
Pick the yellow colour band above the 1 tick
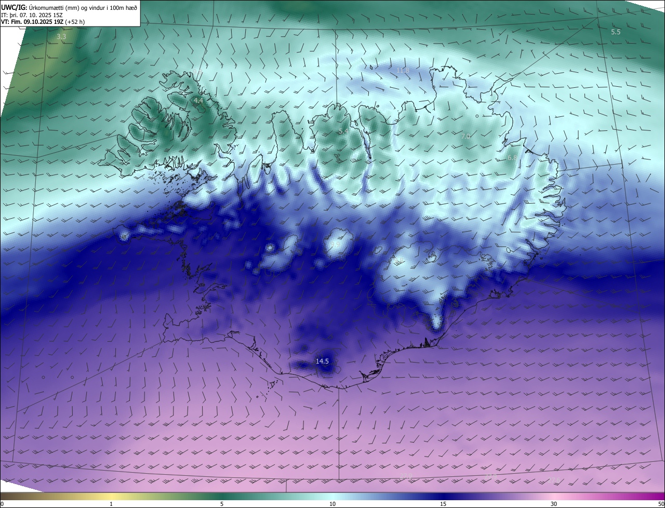point(111,496)
